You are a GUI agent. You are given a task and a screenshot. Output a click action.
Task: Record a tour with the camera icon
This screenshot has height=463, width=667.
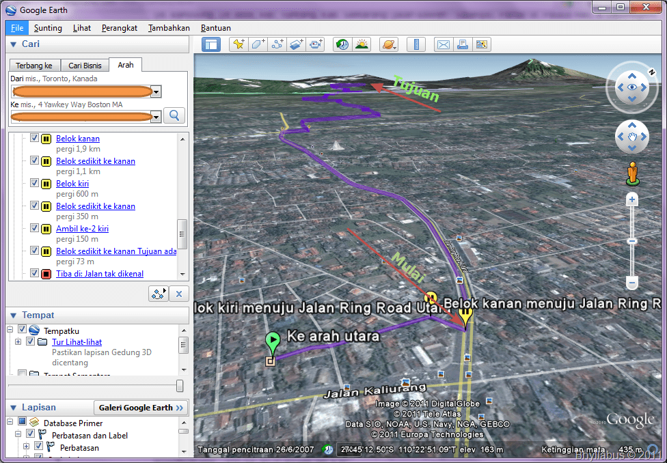pos(315,44)
